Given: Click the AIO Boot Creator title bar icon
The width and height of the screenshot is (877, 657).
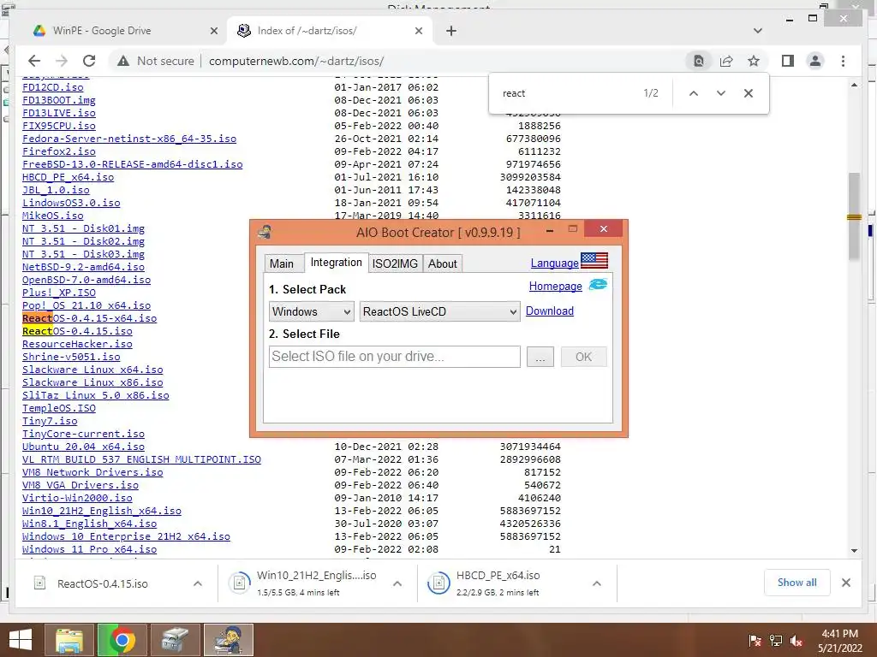Looking at the screenshot, I should tap(265, 231).
